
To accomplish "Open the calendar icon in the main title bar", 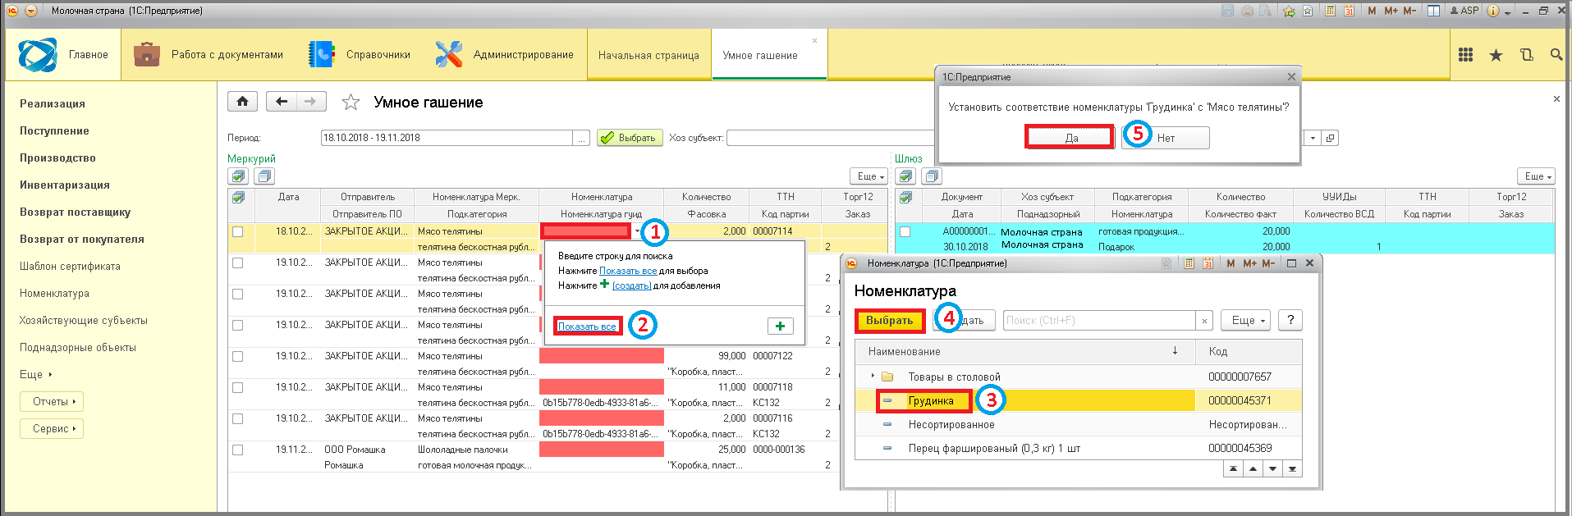I will (1349, 11).
